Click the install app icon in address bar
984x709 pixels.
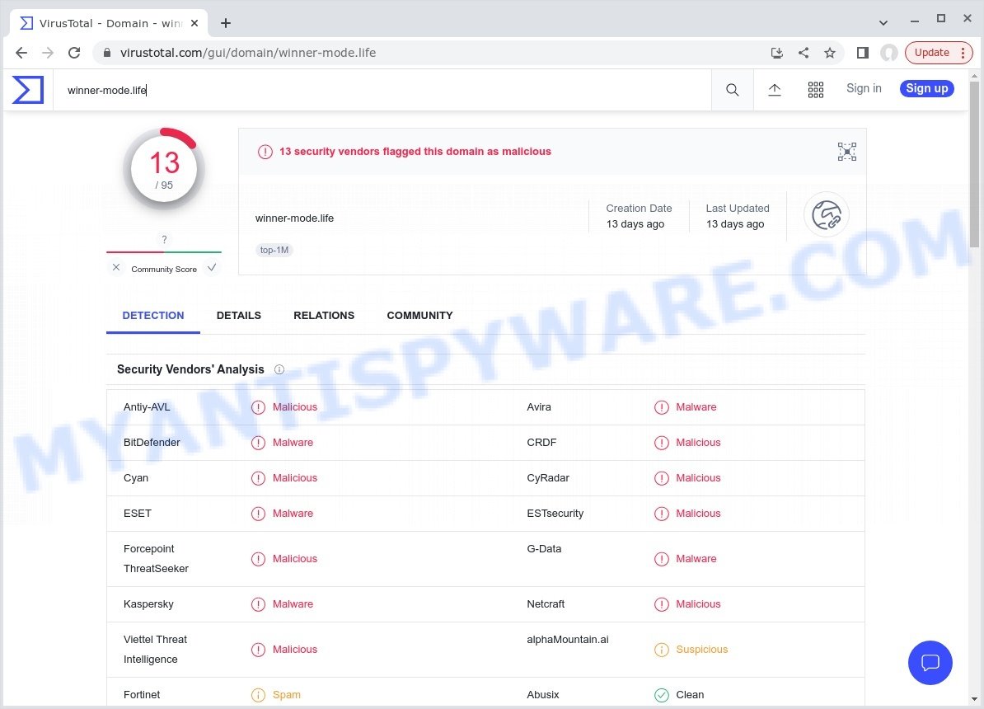point(777,53)
